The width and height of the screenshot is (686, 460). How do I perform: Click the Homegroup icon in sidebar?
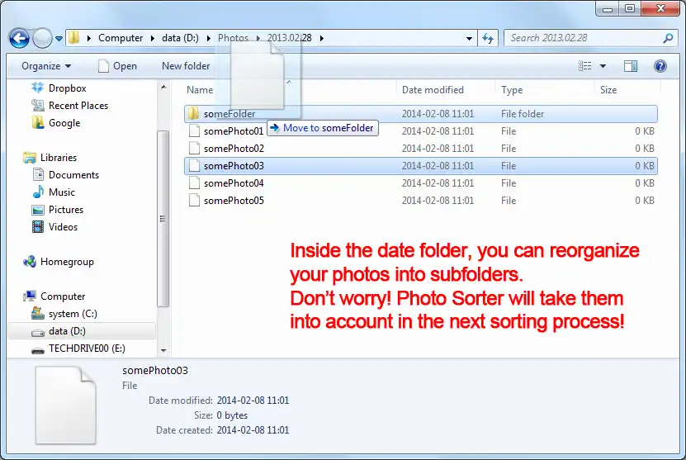tap(30, 262)
